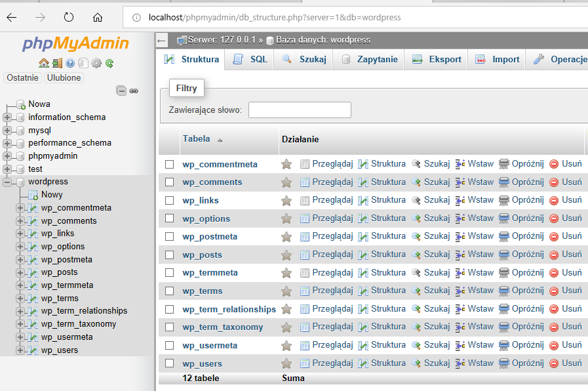
Task: Click Struktura link for wp_options
Action: (x=382, y=218)
